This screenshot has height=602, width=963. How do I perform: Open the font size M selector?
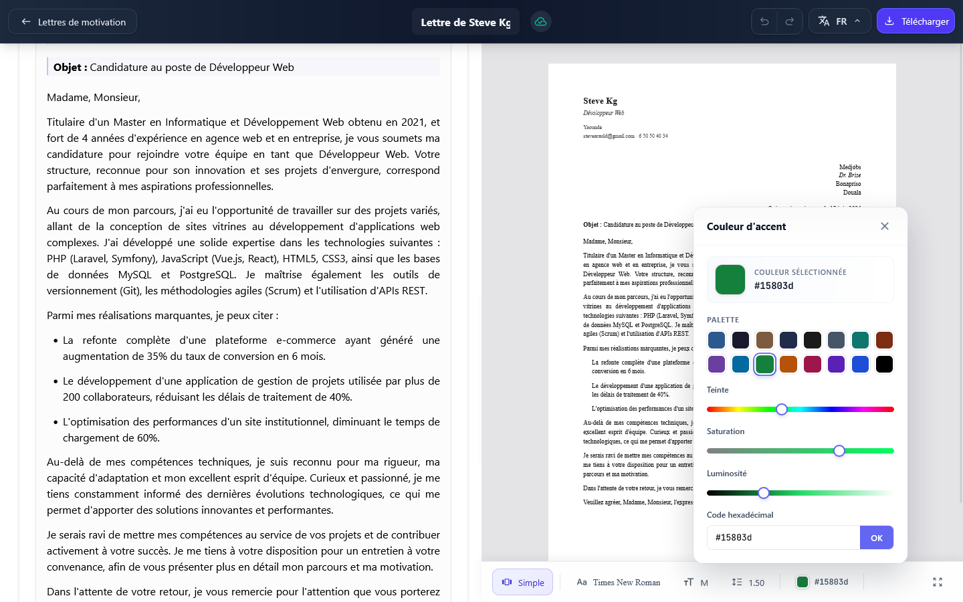click(695, 582)
